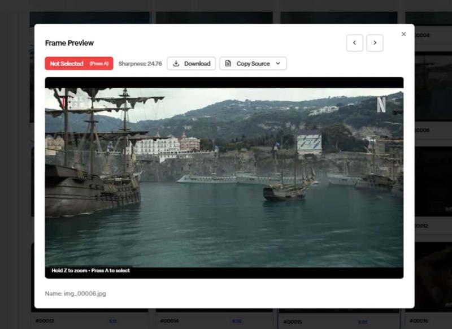Click the Sharpness: 24.76 readout
The height and width of the screenshot is (329, 452).
point(140,64)
